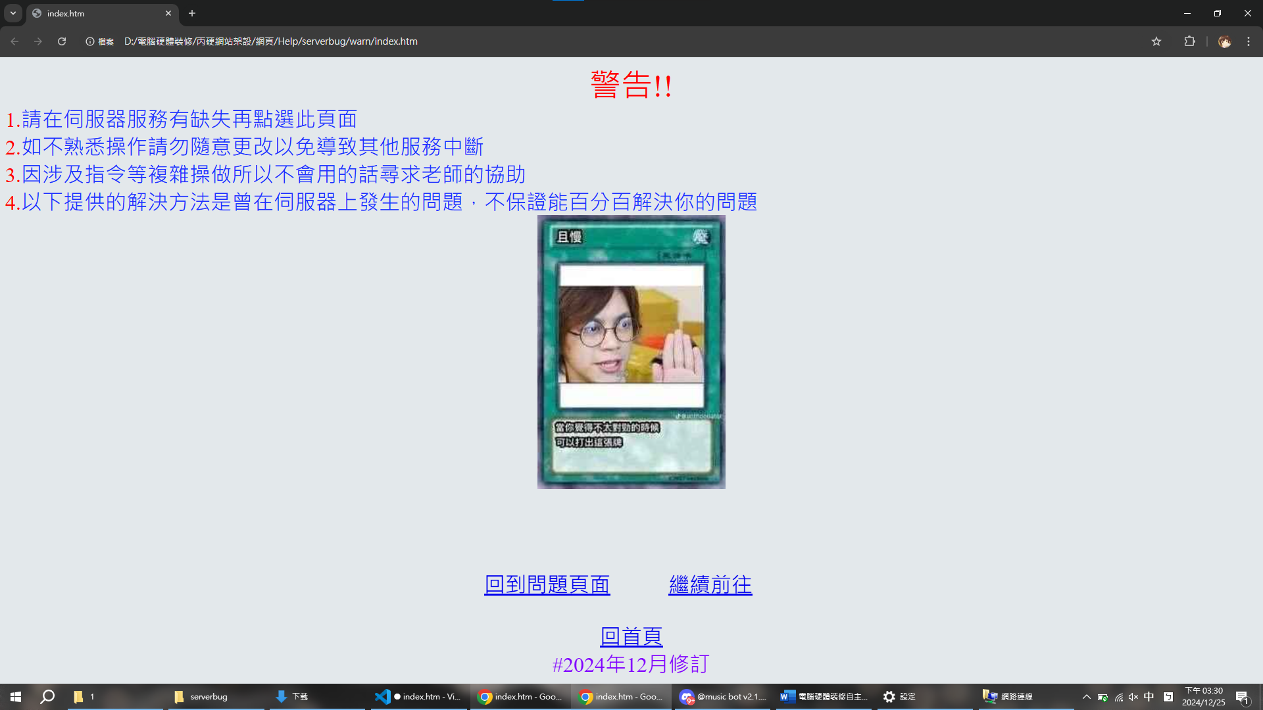Open the notification center icon
Image resolution: width=1263 pixels, height=710 pixels.
click(x=1242, y=697)
